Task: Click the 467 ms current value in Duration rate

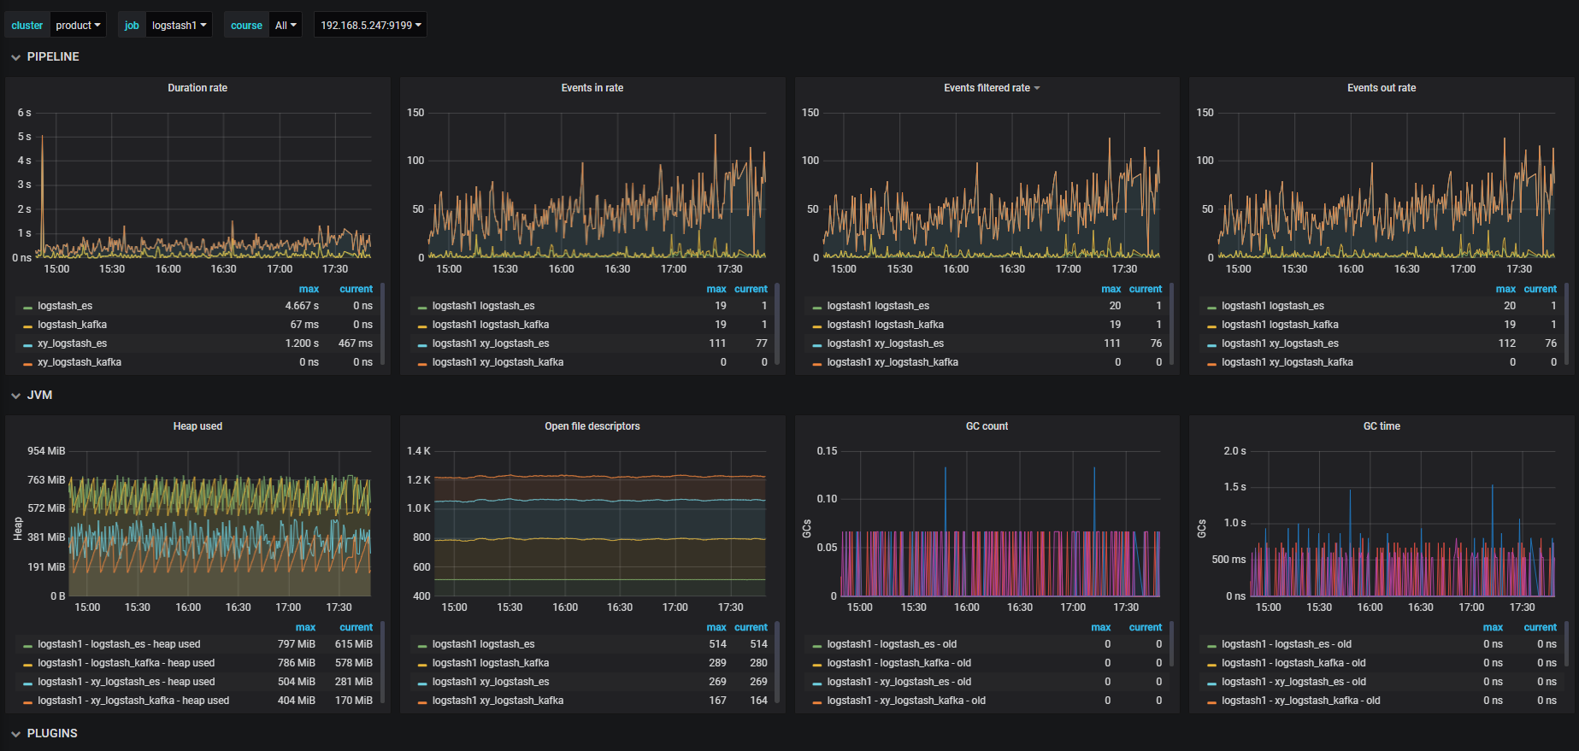Action: [356, 343]
